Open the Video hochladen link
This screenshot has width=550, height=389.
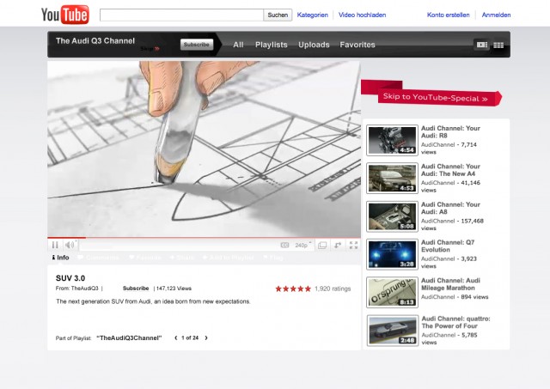pyautogui.click(x=362, y=15)
